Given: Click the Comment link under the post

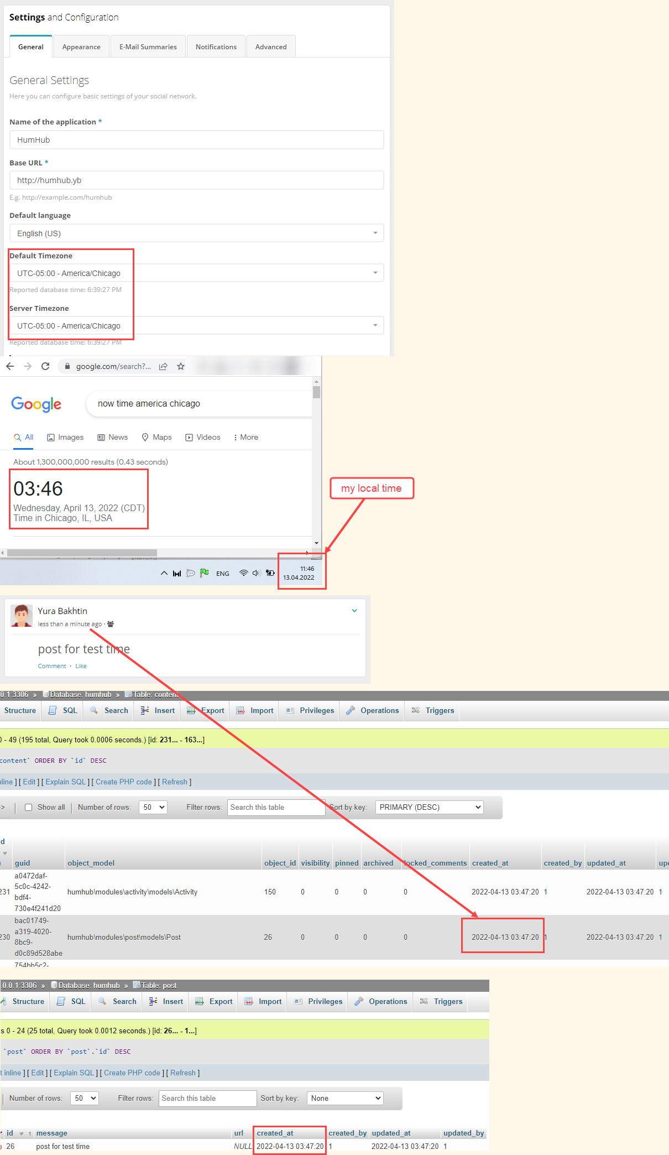Looking at the screenshot, I should tap(52, 666).
